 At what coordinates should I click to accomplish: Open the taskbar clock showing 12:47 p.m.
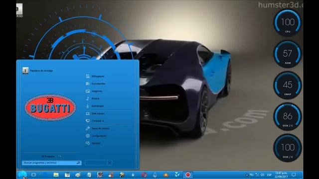[x=281, y=175]
